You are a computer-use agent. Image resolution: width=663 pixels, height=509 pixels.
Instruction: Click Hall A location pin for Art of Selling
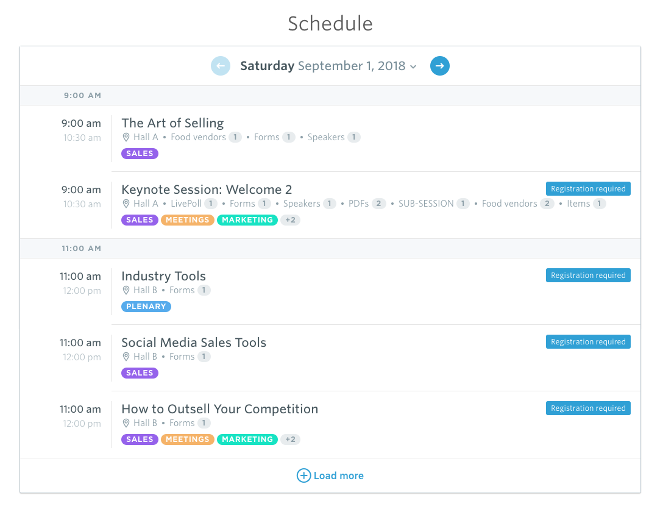pos(126,137)
